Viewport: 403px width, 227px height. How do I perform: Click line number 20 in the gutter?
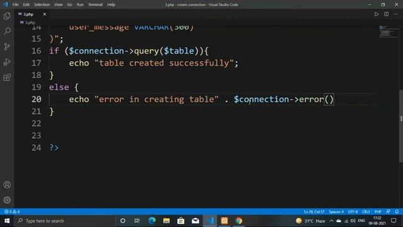[37, 99]
